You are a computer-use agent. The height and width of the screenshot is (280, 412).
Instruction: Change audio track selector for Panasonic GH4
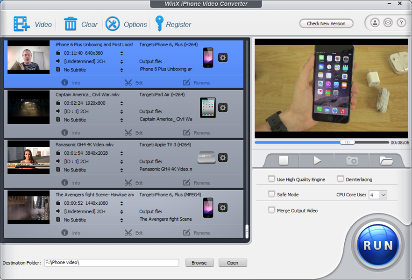pos(121,162)
